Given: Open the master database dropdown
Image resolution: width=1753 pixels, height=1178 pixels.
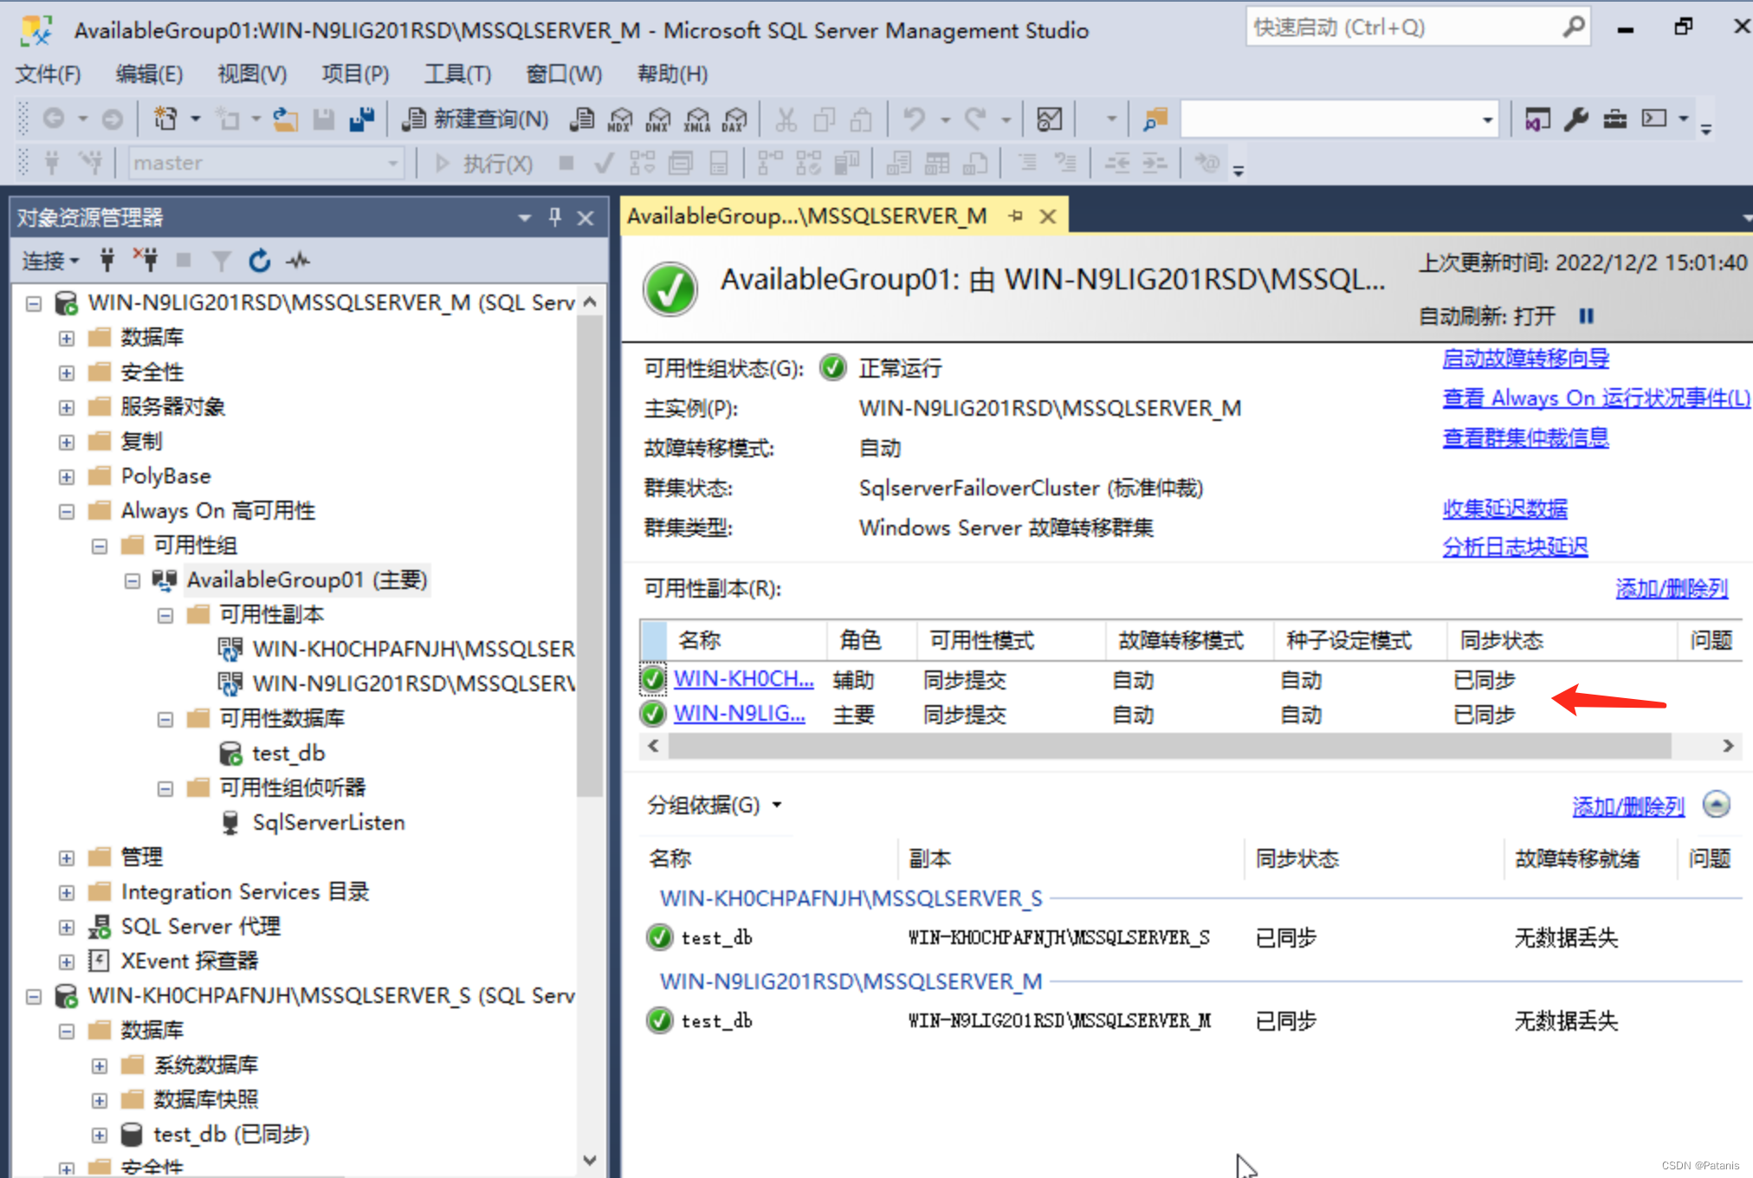Looking at the screenshot, I should [x=392, y=163].
